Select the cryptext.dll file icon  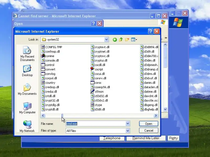coord(92,47)
